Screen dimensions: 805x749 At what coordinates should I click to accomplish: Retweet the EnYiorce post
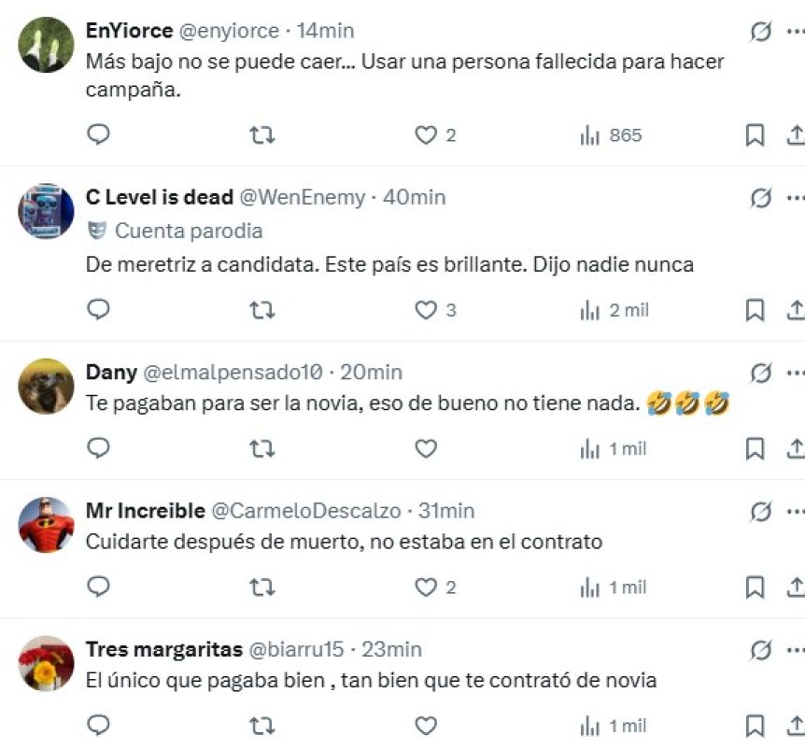point(262,135)
